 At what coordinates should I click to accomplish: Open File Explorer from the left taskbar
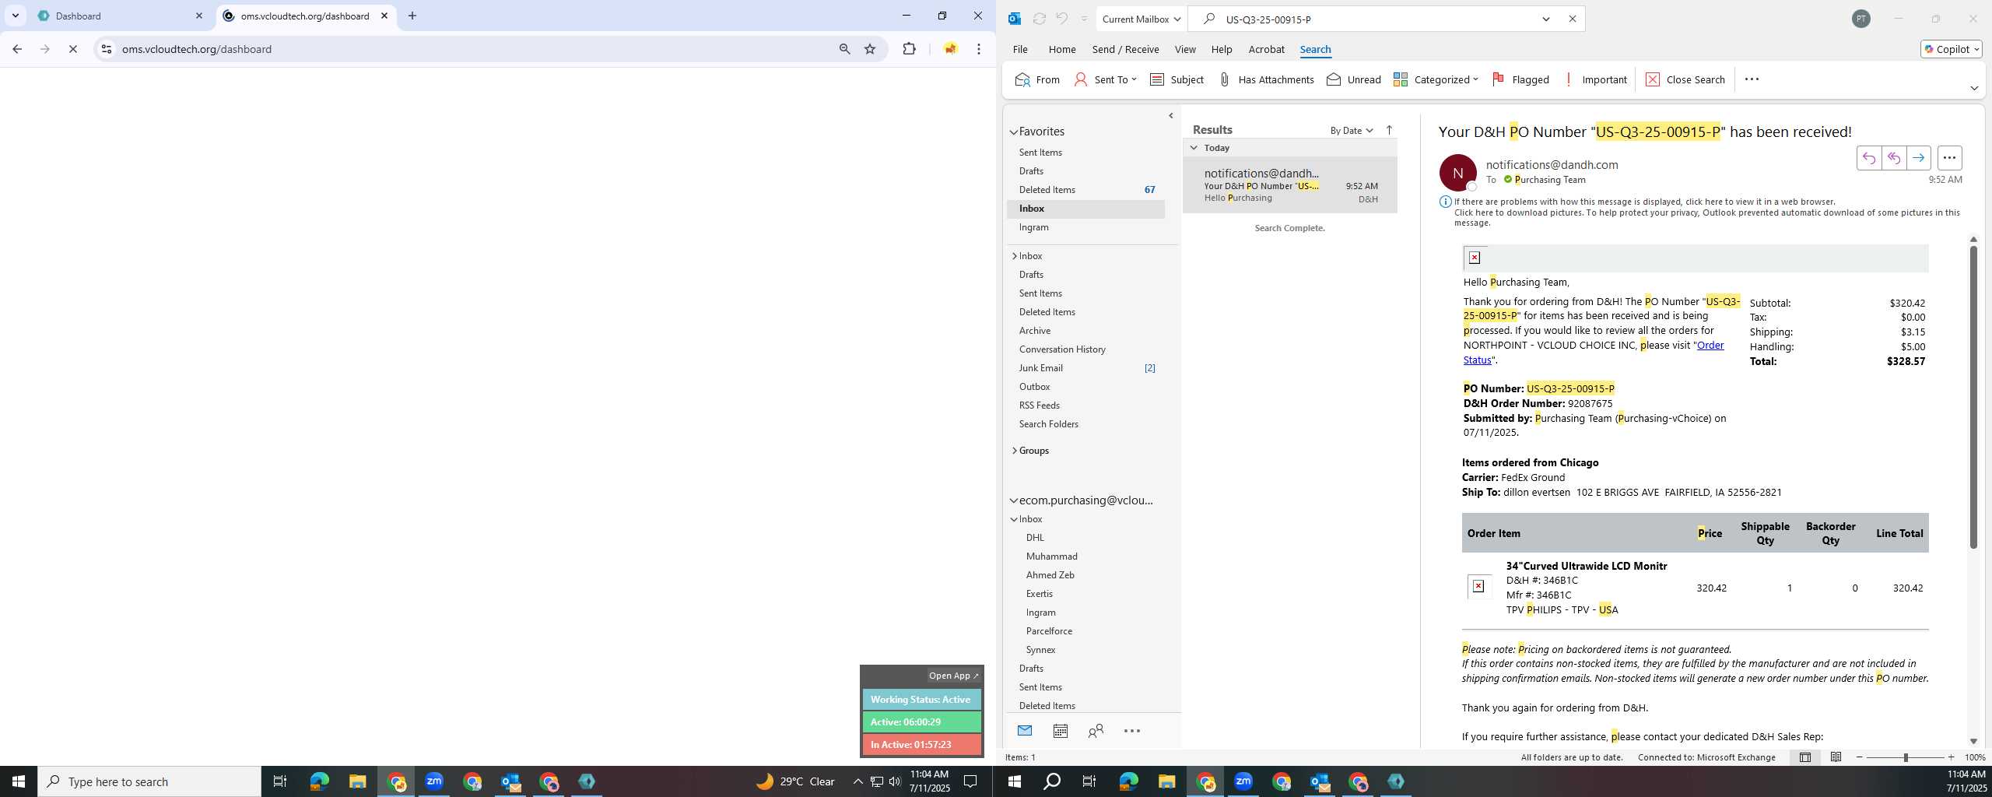pos(357,781)
